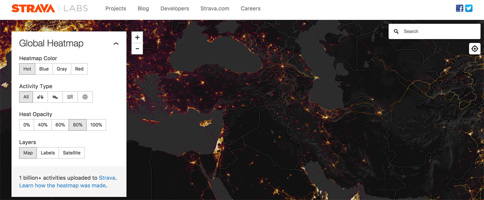The height and width of the screenshot is (200, 484).
Task: Click the 'Layers' section label
Action: click(x=28, y=142)
